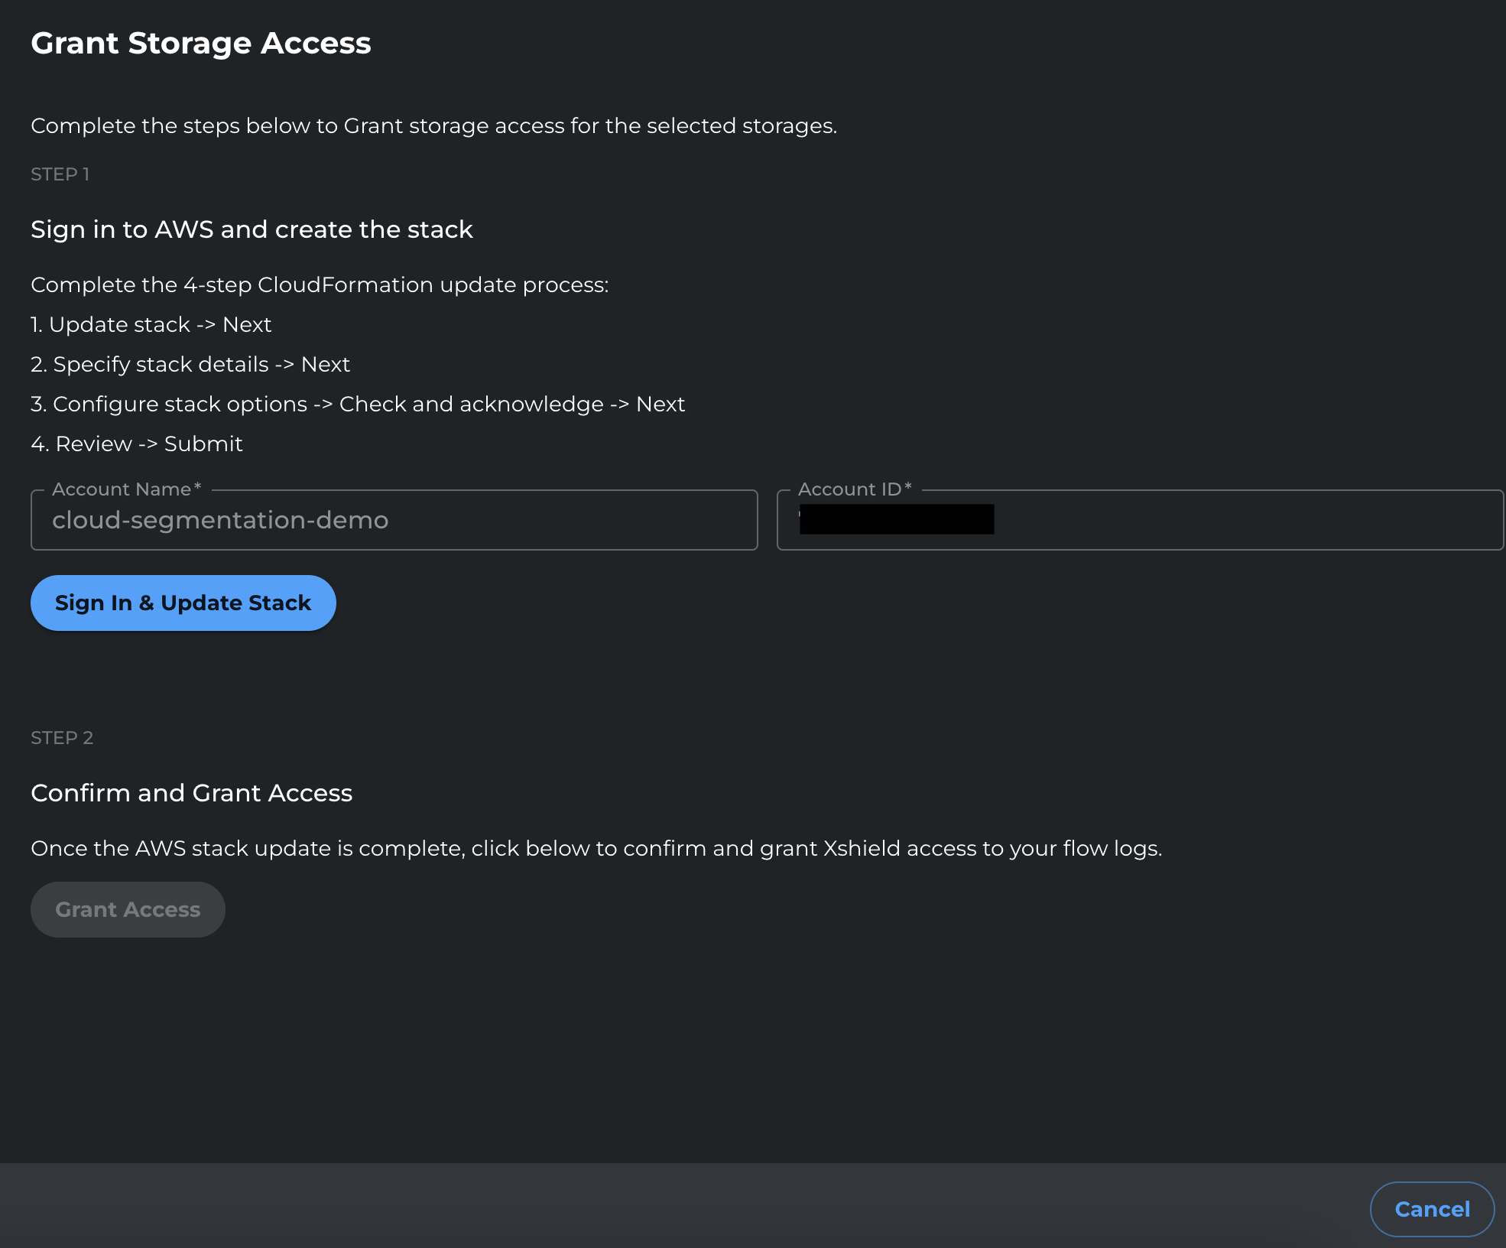Select the CloudFormation update process text
The width and height of the screenshot is (1506, 1248).
(320, 284)
